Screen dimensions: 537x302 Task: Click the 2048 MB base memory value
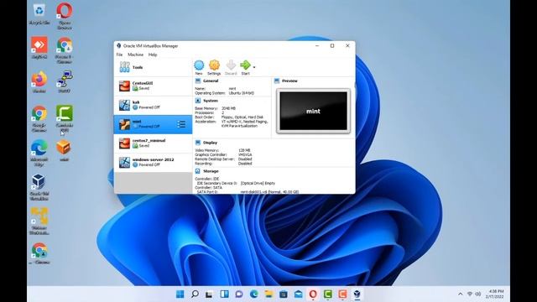(228, 108)
